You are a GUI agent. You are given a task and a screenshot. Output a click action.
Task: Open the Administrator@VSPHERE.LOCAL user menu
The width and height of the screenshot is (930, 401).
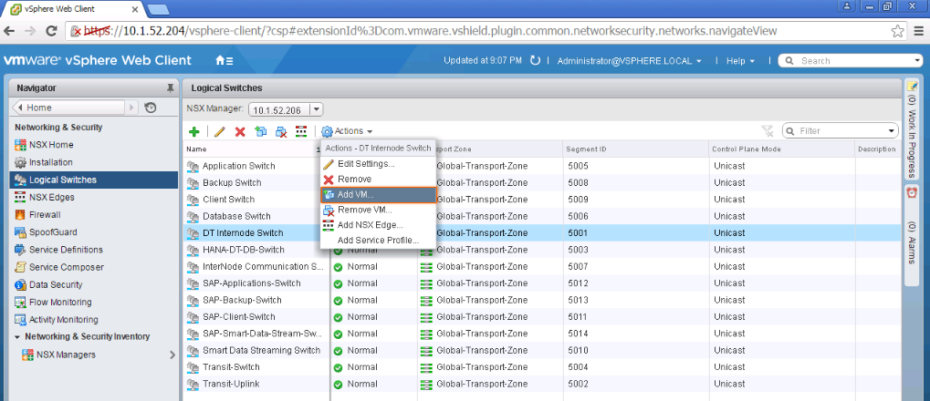tap(630, 60)
